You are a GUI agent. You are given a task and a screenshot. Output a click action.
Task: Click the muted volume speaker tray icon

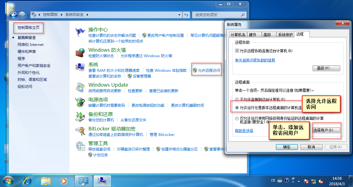[321, 181]
